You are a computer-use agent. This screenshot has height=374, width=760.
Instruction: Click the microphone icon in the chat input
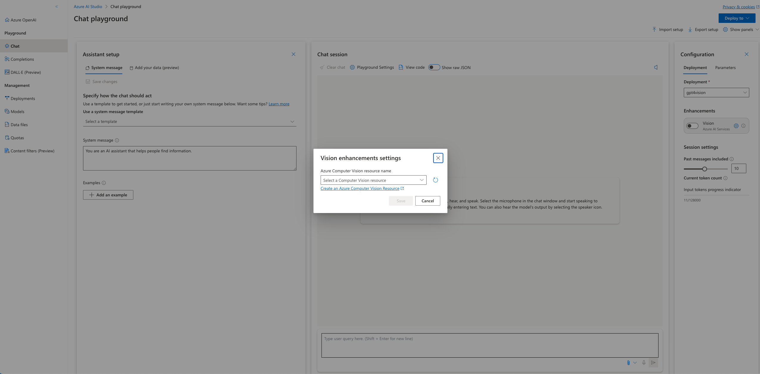pyautogui.click(x=644, y=363)
